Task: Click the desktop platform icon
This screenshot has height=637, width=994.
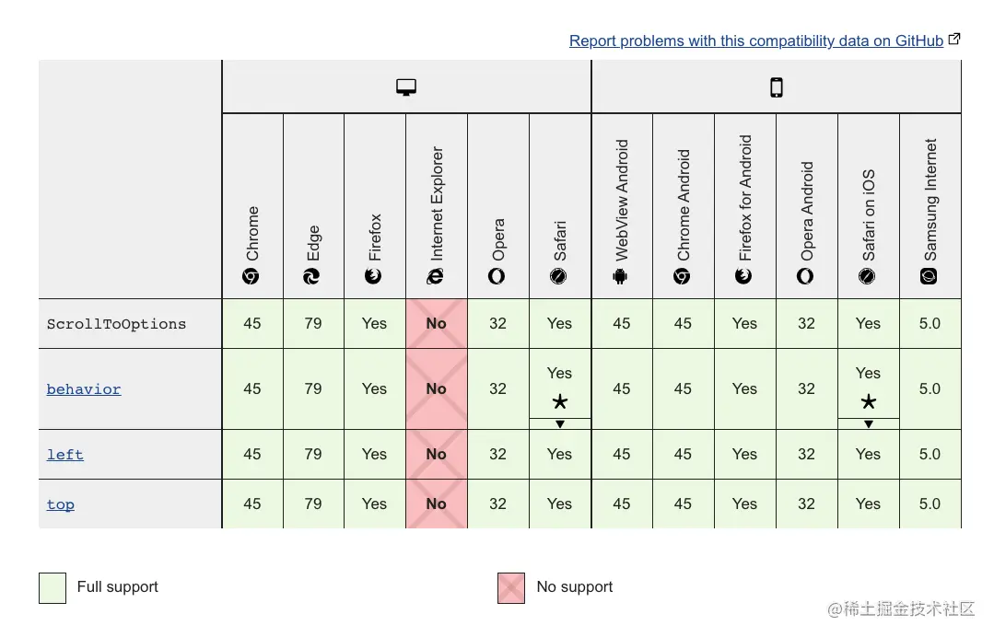Action: [406, 87]
